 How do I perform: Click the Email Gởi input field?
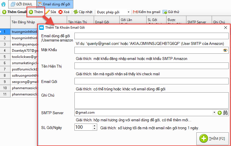pyautogui.click(x=151, y=81)
